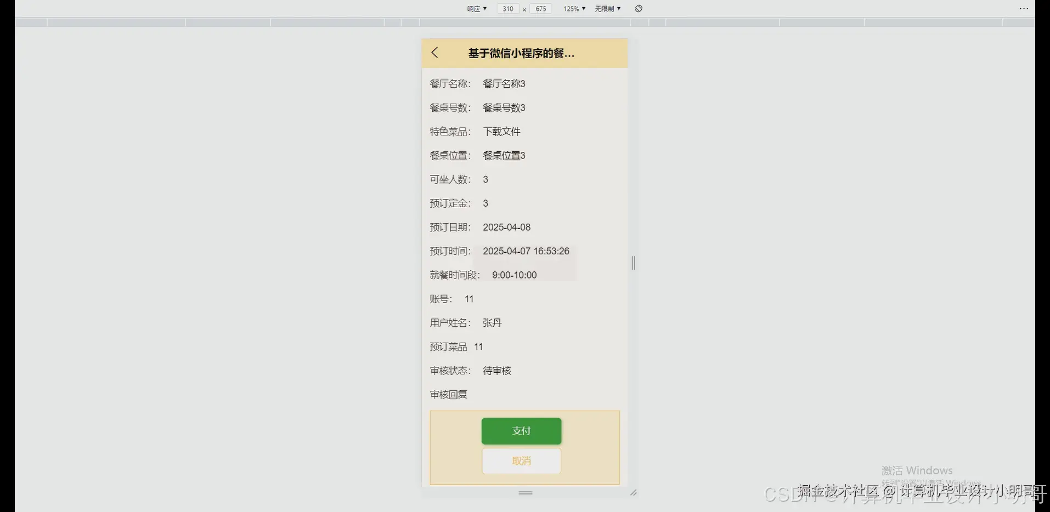Open the 下载文件 special dish download link
This screenshot has height=512, width=1050.
[x=501, y=131]
